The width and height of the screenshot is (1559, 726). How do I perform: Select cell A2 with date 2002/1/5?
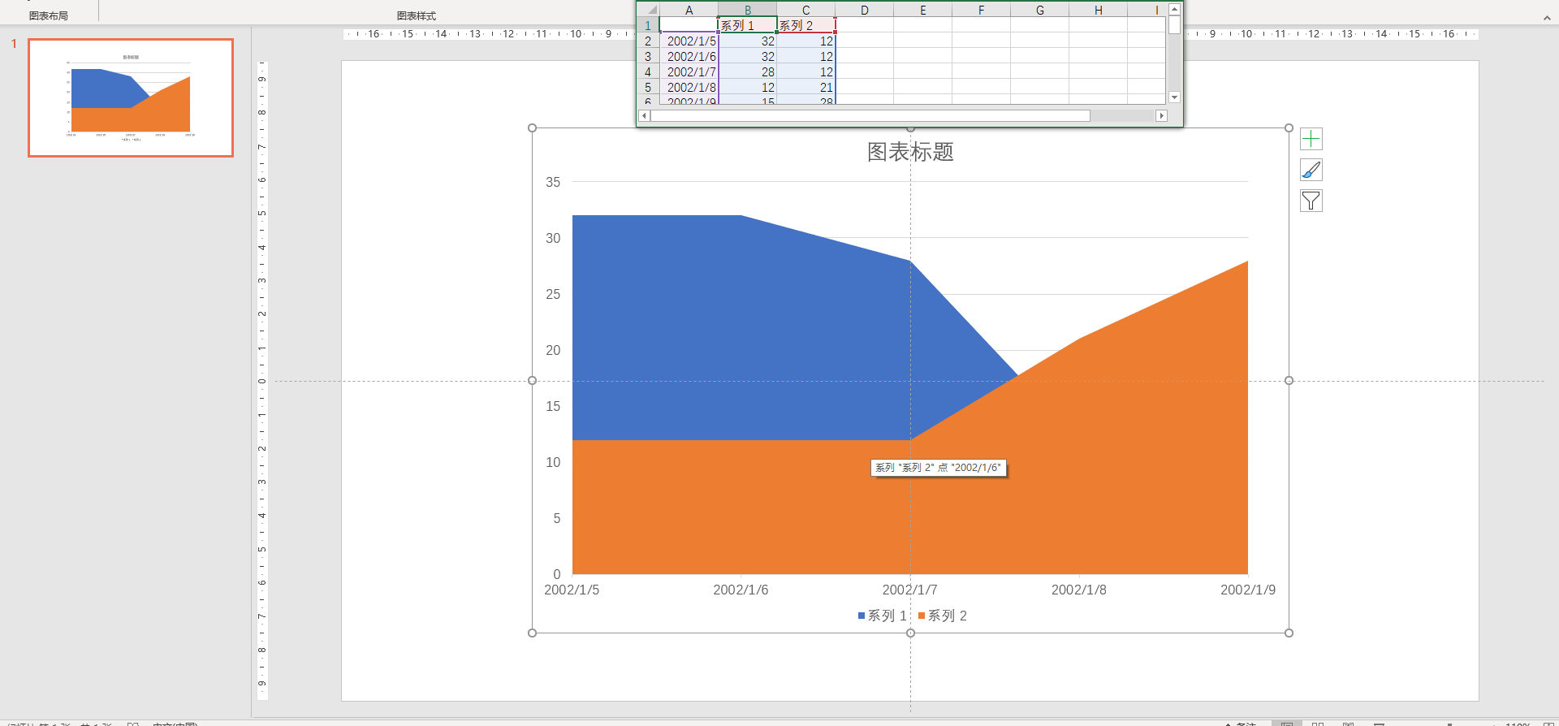(x=689, y=41)
